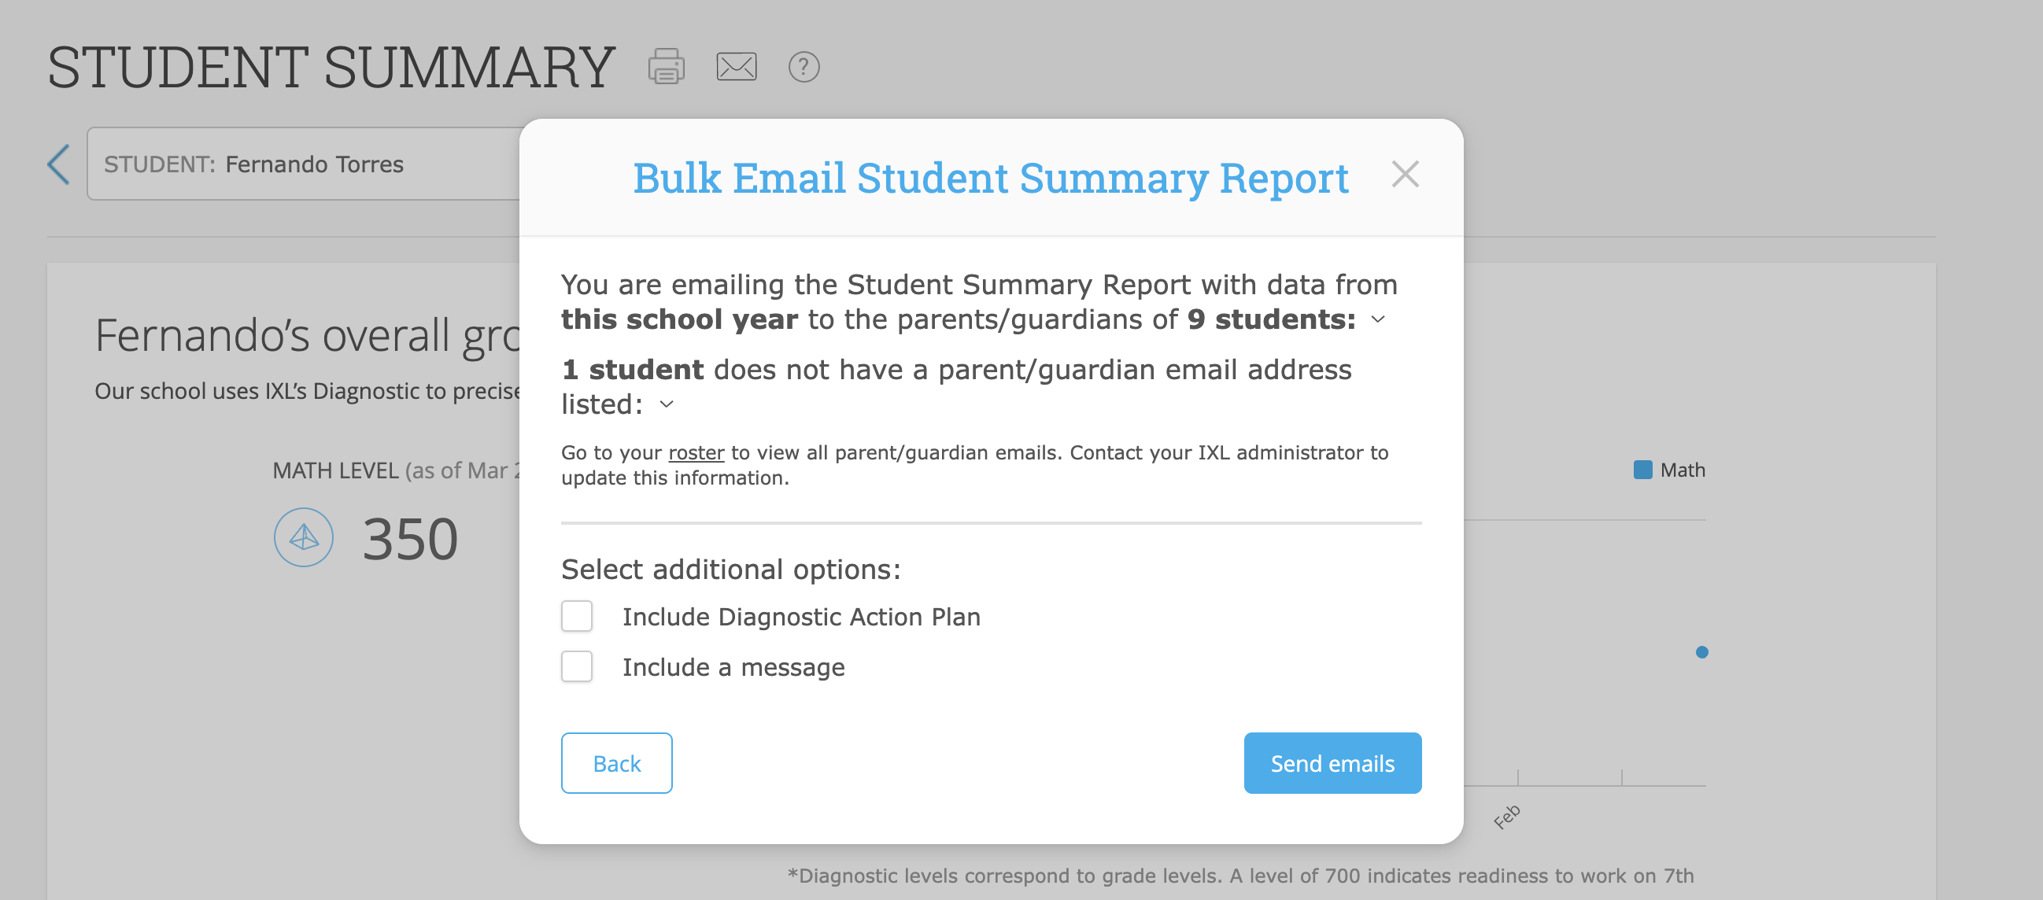The width and height of the screenshot is (2043, 900).
Task: Click the print report icon
Action: tap(666, 67)
